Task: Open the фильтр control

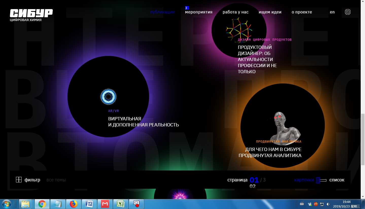Action: (32, 180)
